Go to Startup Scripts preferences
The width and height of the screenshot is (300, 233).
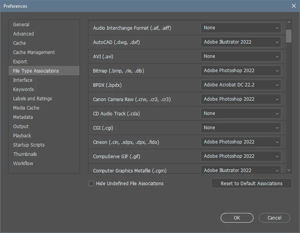point(44,145)
